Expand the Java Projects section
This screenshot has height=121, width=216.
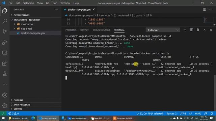35,105
